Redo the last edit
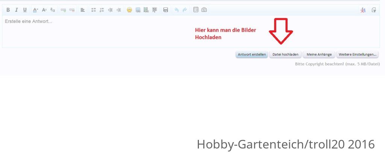 [185, 10]
